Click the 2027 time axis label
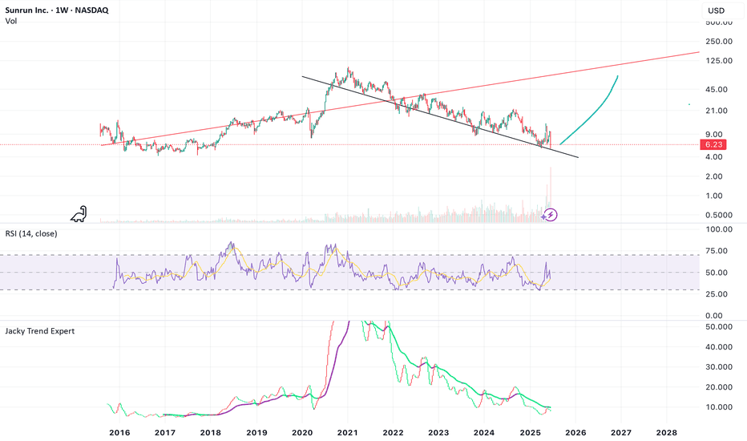This screenshot has height=441, width=747. coord(620,432)
